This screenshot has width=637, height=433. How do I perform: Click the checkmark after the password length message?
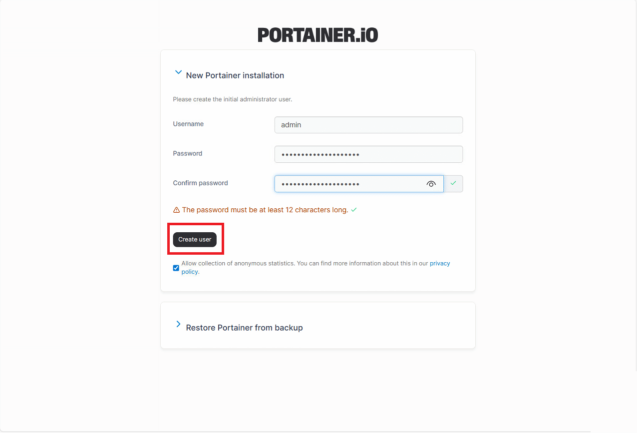click(x=354, y=210)
